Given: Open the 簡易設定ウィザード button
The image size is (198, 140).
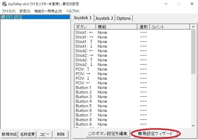Looking at the screenshot, I should point(155,134).
